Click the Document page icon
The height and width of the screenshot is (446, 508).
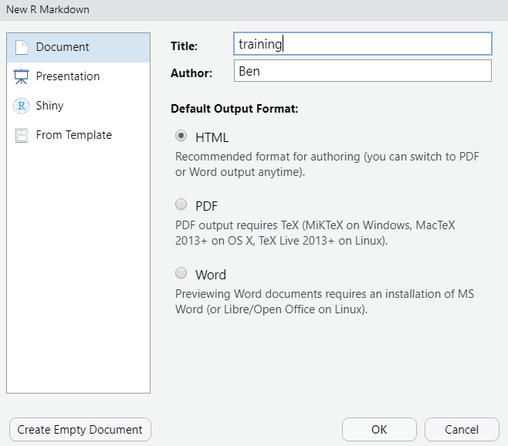pos(22,47)
